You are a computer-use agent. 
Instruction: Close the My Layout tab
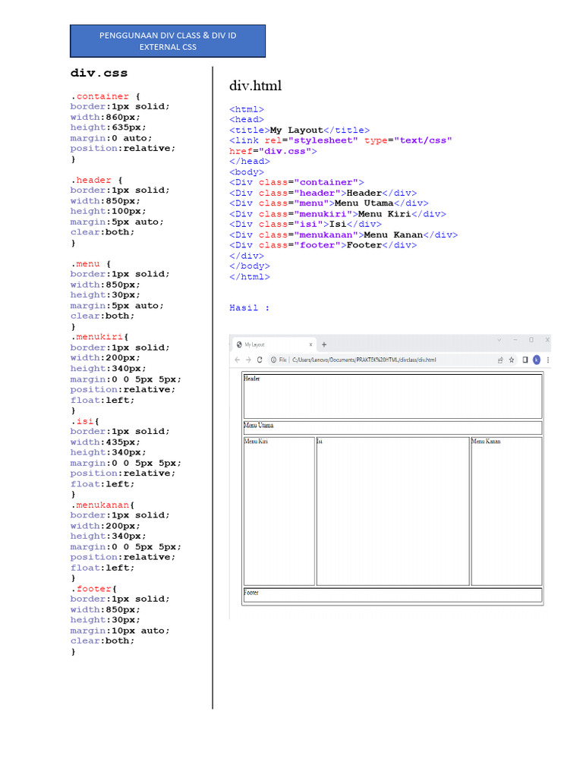[x=310, y=344]
